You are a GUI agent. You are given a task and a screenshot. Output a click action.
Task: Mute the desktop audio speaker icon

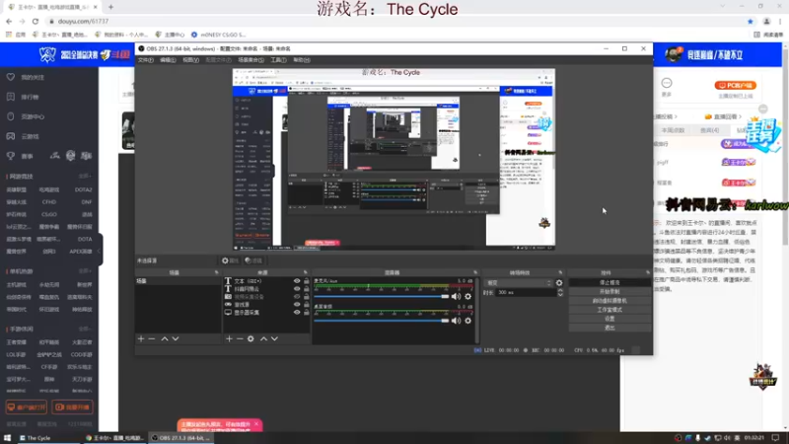(456, 321)
